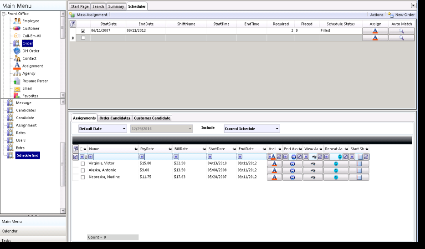Open the Tasks navigation bar
Screen dimensions: 425x249
point(33,239)
